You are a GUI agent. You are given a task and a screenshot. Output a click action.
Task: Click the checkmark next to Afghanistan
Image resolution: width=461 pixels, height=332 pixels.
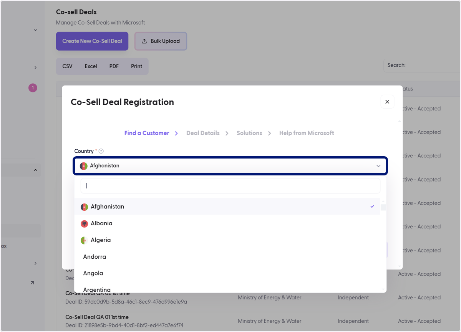(x=372, y=206)
